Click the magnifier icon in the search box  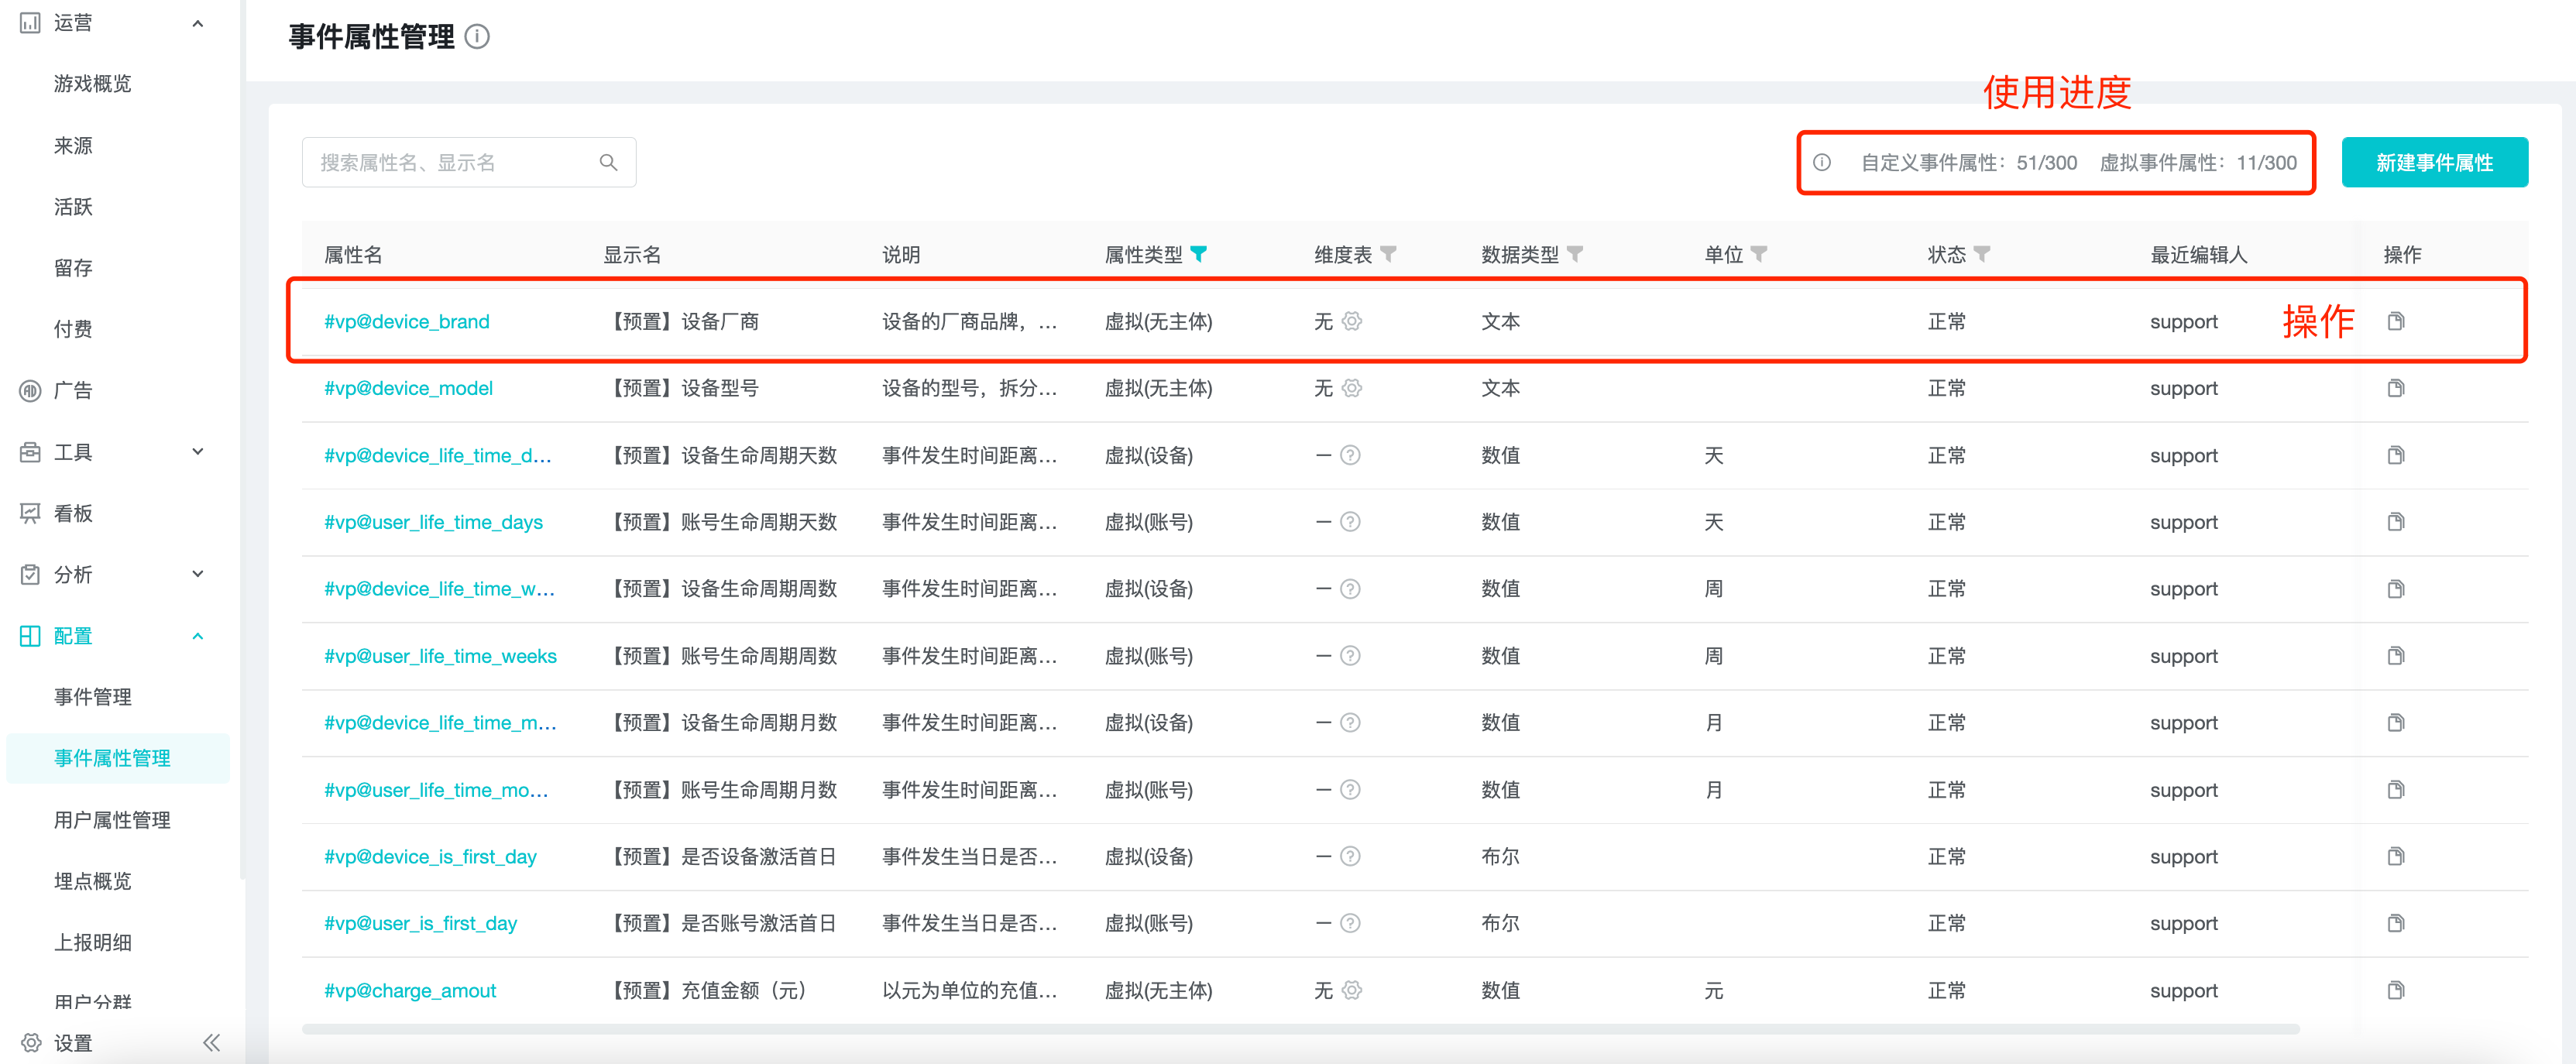(608, 161)
